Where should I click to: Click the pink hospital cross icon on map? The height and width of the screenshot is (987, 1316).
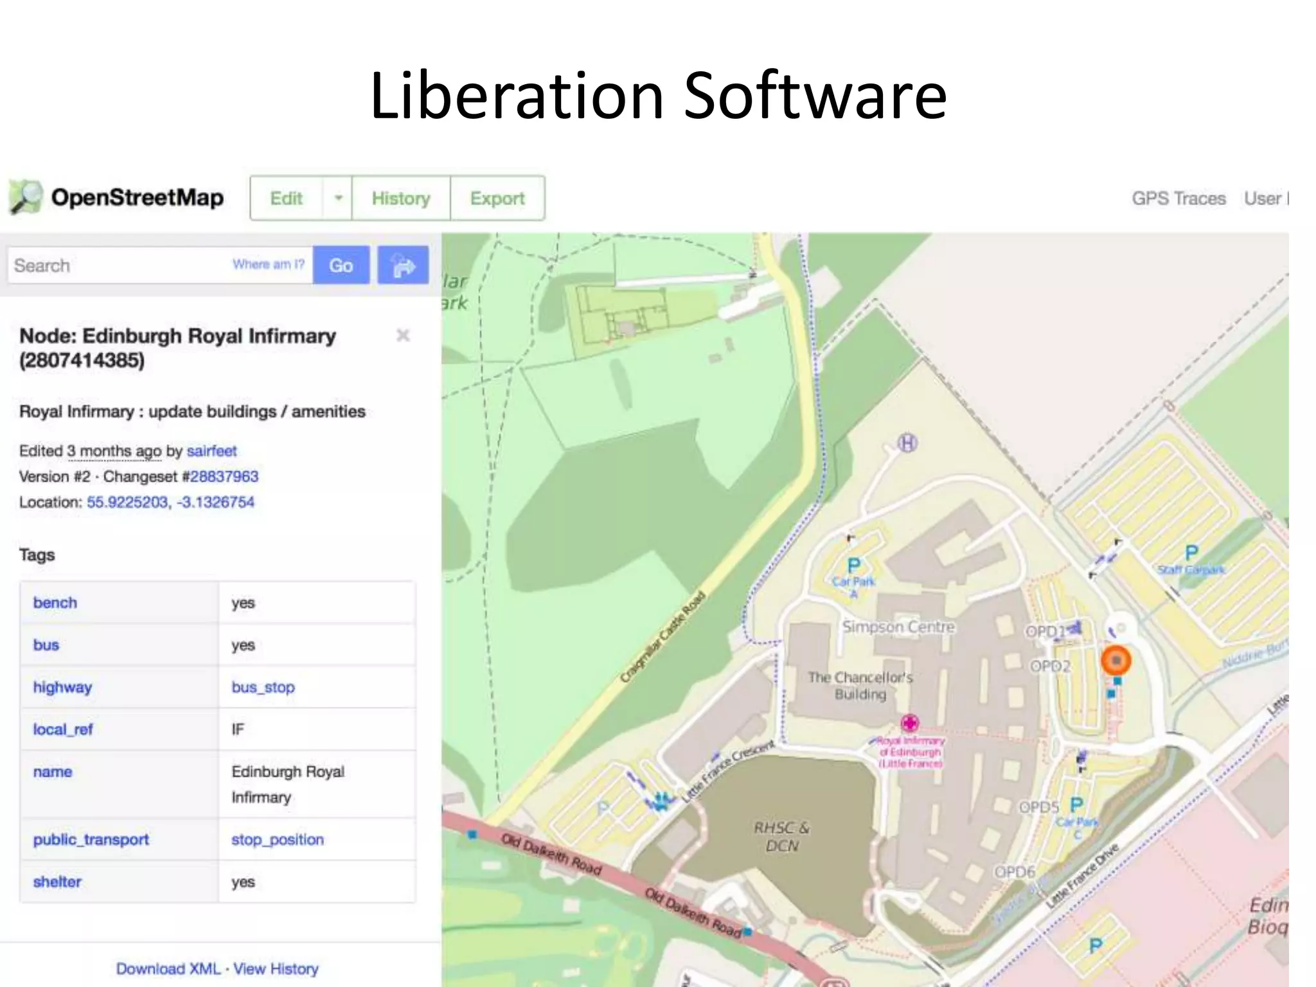(909, 724)
